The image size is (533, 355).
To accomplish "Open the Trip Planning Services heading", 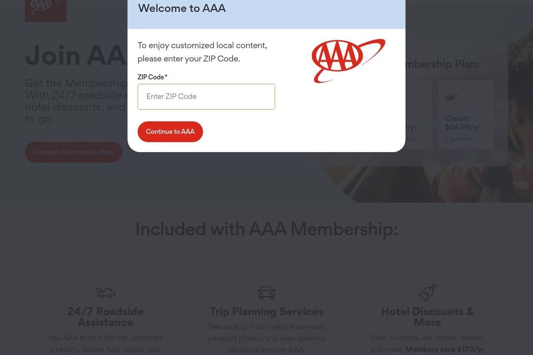I will point(266,311).
